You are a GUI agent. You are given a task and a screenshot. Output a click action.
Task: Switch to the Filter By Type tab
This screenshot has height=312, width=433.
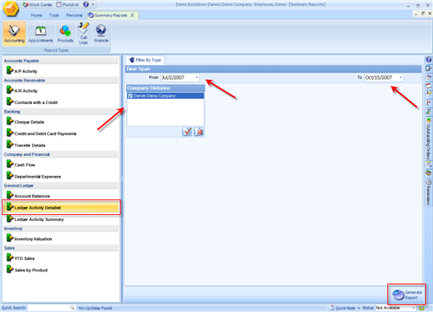[145, 60]
